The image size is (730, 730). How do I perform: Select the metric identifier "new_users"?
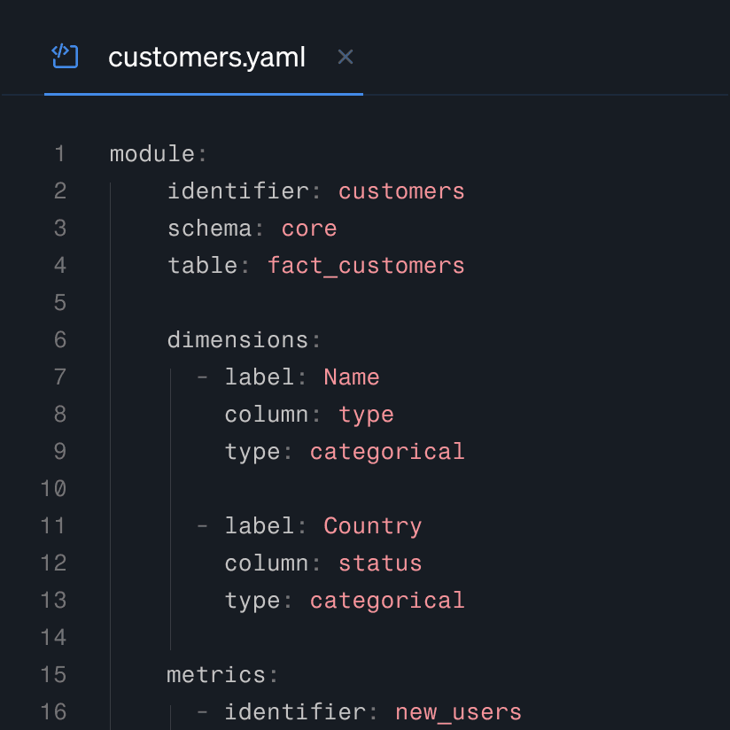pyautogui.click(x=458, y=711)
